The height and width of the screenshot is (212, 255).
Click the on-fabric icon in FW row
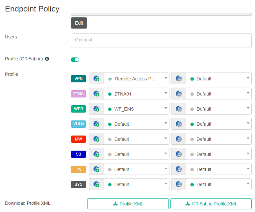point(96,169)
